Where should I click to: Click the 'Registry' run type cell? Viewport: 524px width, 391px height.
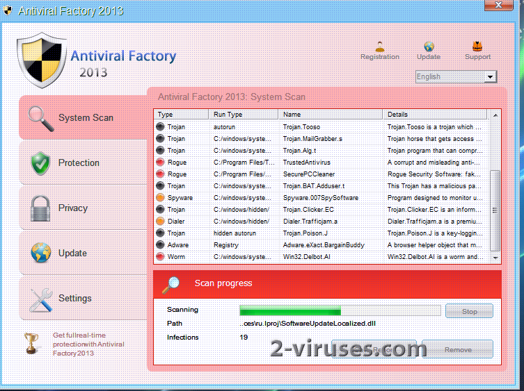click(226, 245)
